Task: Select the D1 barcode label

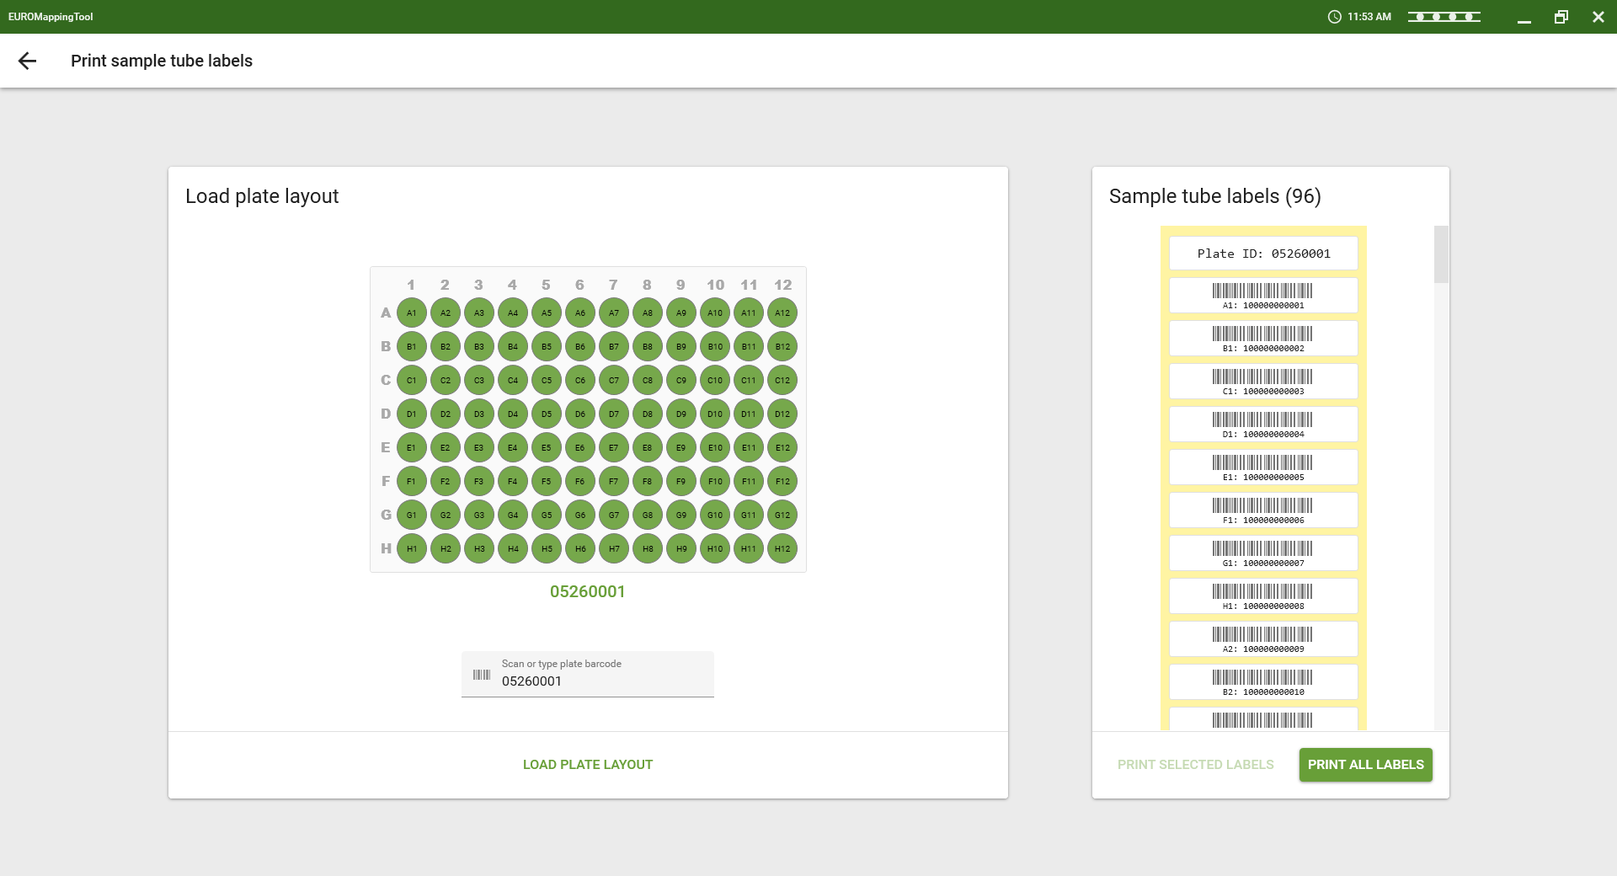Action: [x=1262, y=425]
